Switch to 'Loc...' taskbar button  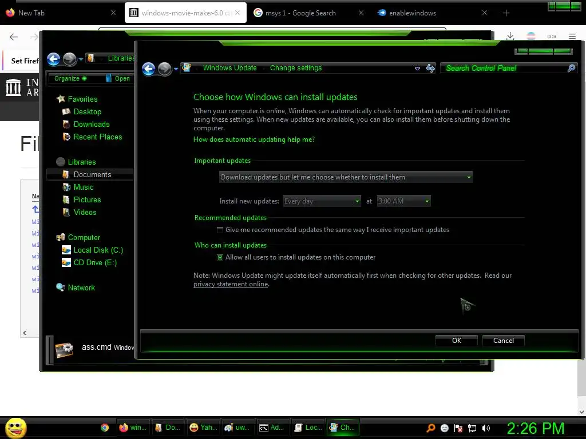[x=307, y=428]
